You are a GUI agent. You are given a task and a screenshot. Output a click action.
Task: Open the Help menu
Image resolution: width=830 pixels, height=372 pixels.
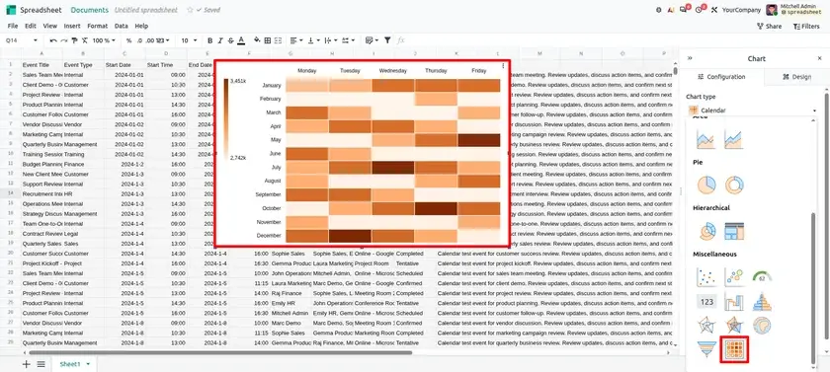click(141, 26)
